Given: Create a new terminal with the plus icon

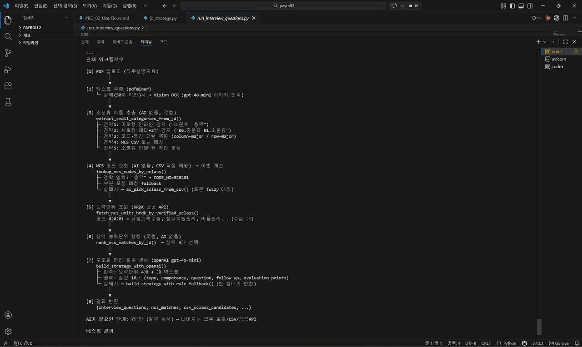Looking at the screenshot, I should pos(538,42).
